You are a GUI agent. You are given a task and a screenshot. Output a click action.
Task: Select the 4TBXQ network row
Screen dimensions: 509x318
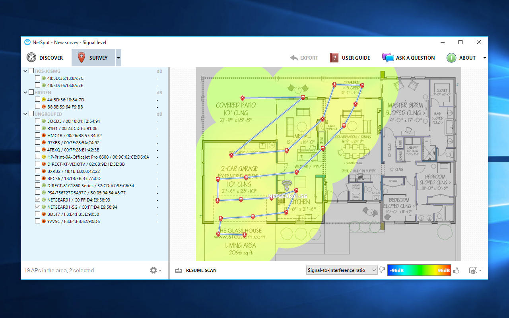[x=95, y=150]
